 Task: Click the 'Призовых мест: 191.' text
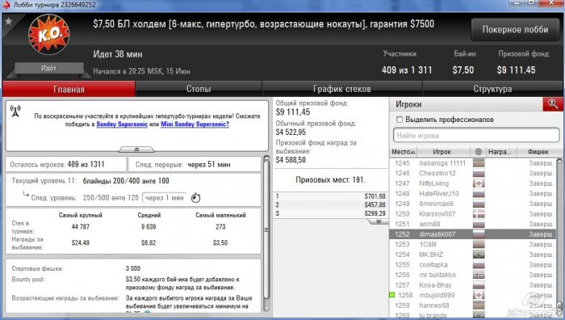point(330,179)
